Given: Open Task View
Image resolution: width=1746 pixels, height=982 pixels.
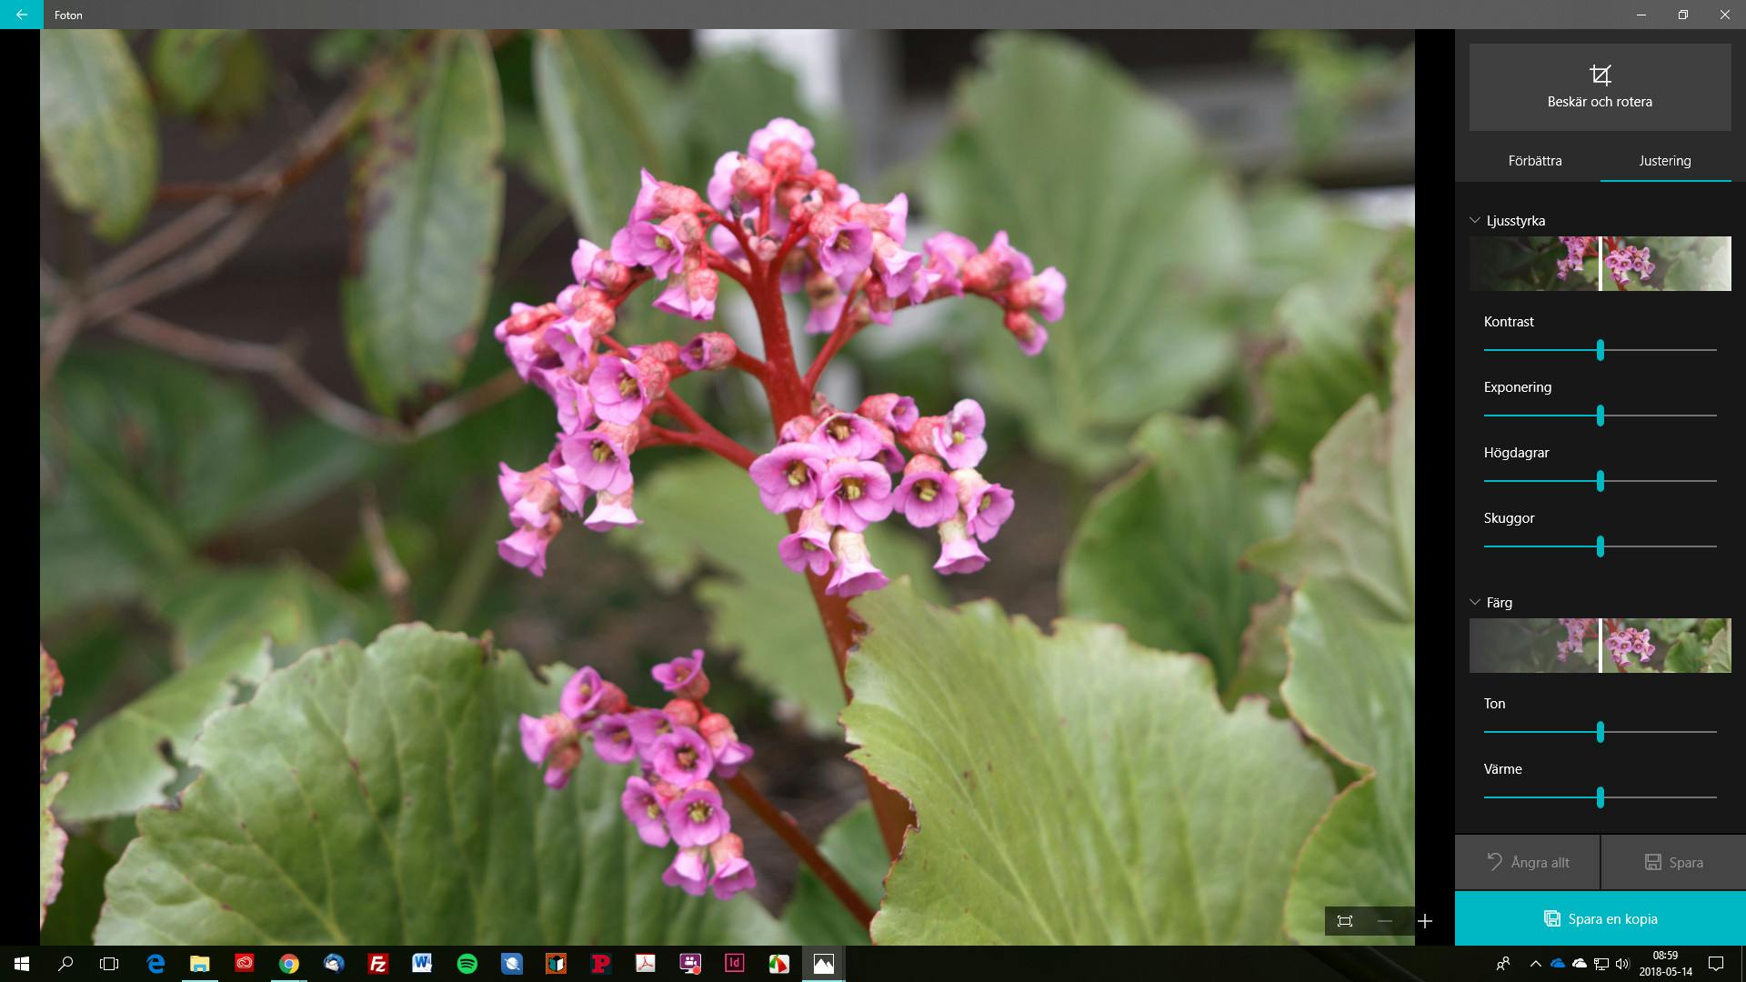Looking at the screenshot, I should pos(109,964).
